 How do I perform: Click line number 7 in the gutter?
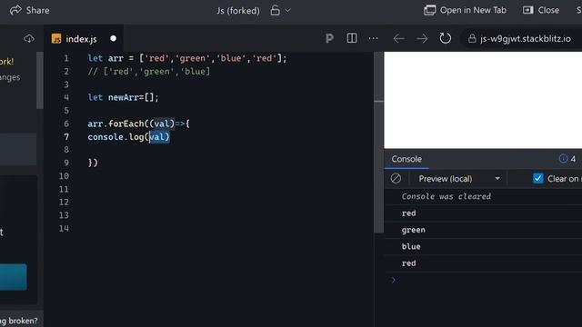click(66, 137)
